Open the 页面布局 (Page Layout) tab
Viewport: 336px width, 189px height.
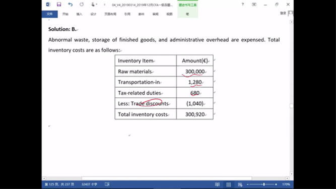click(110, 14)
